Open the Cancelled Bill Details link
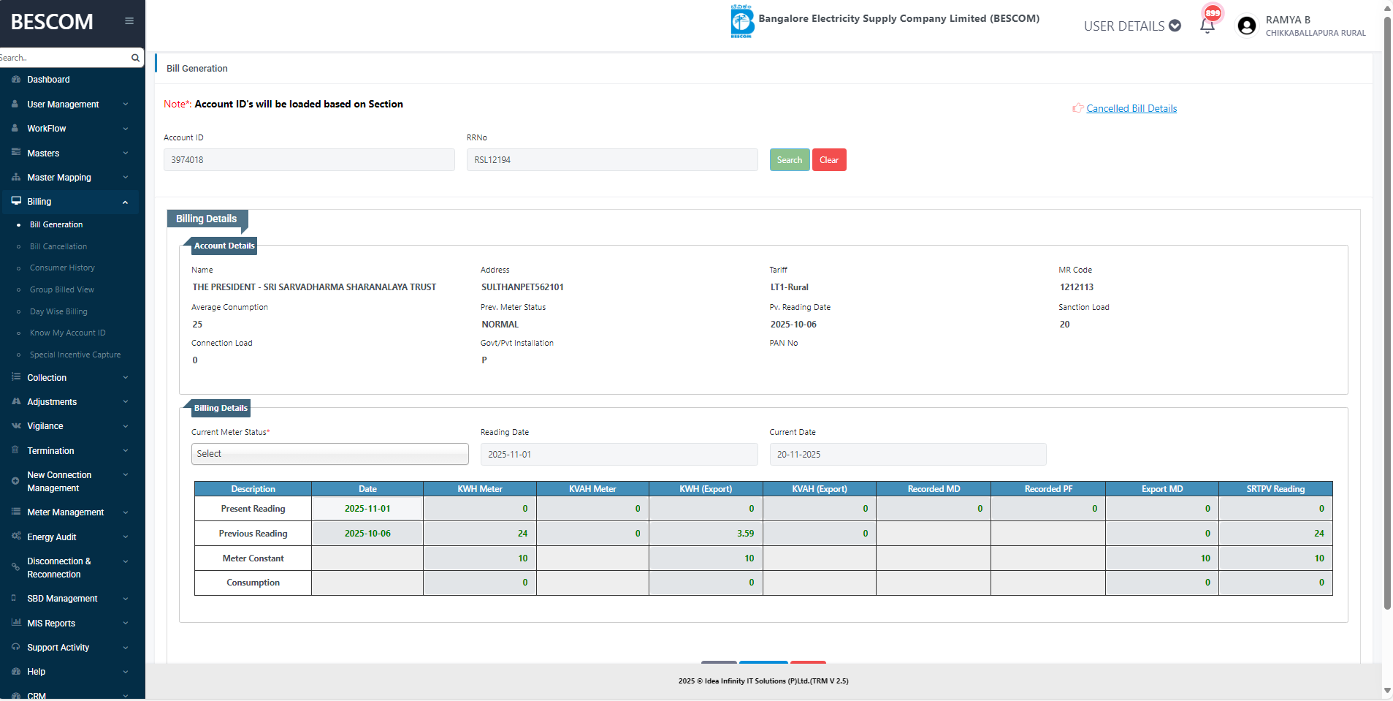 pyautogui.click(x=1131, y=108)
